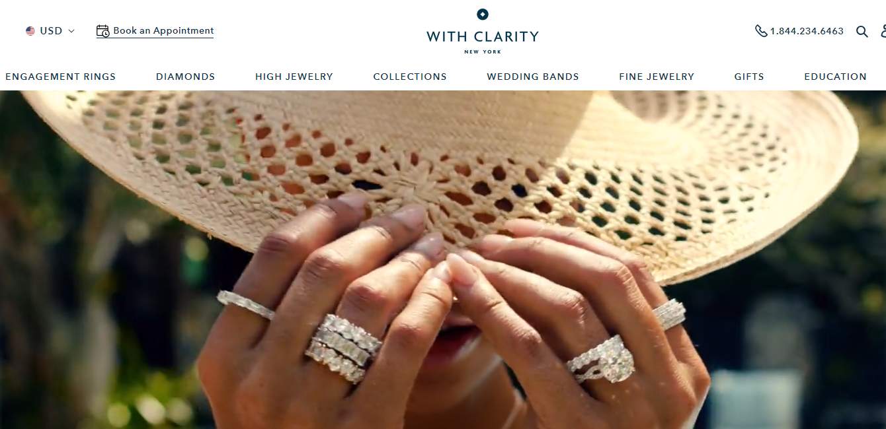Open the Collections menu item
The height and width of the screenshot is (429, 886).
410,77
